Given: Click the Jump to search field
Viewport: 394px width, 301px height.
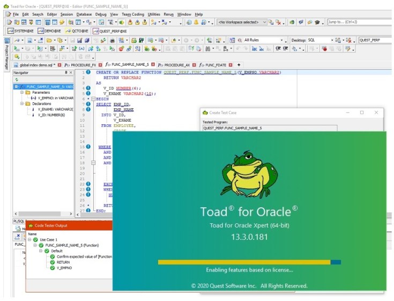Looking at the screenshot, I should click(360, 22).
